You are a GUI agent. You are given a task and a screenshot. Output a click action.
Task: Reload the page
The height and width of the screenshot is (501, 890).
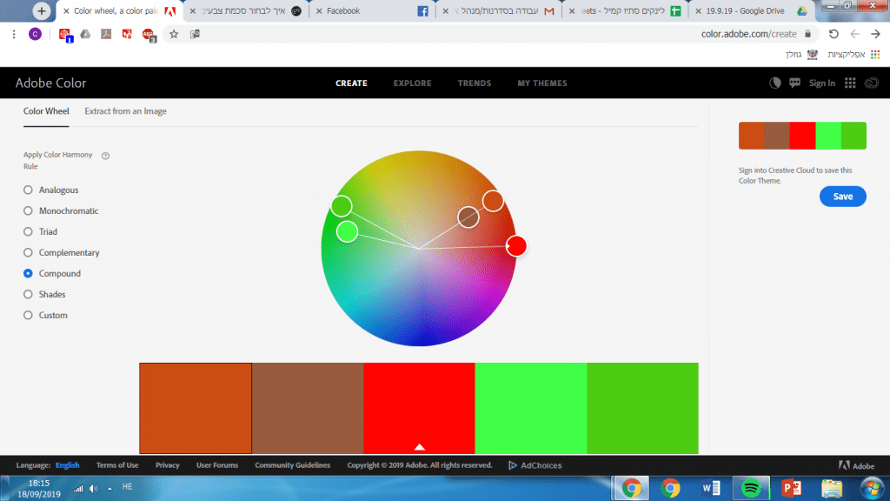(834, 34)
